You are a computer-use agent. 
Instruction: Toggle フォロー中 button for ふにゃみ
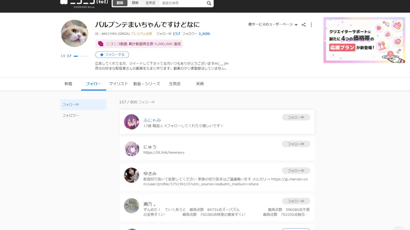click(x=296, y=118)
